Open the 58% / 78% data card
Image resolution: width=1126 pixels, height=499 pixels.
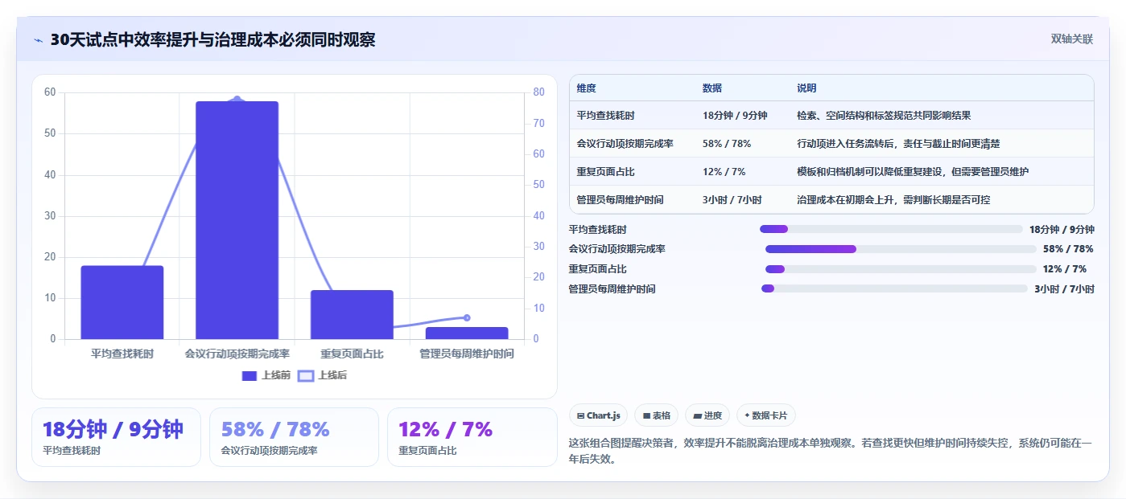294,437
